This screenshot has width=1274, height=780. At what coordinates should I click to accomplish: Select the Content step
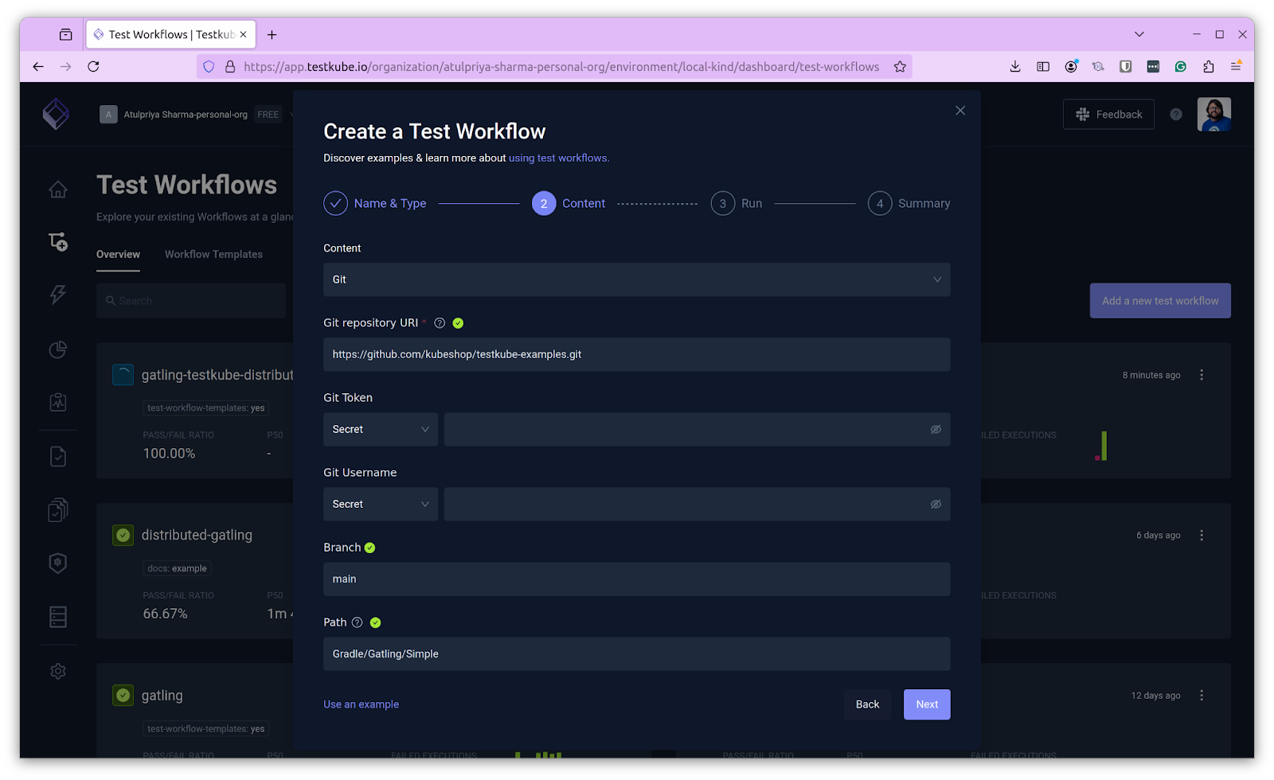coord(569,204)
